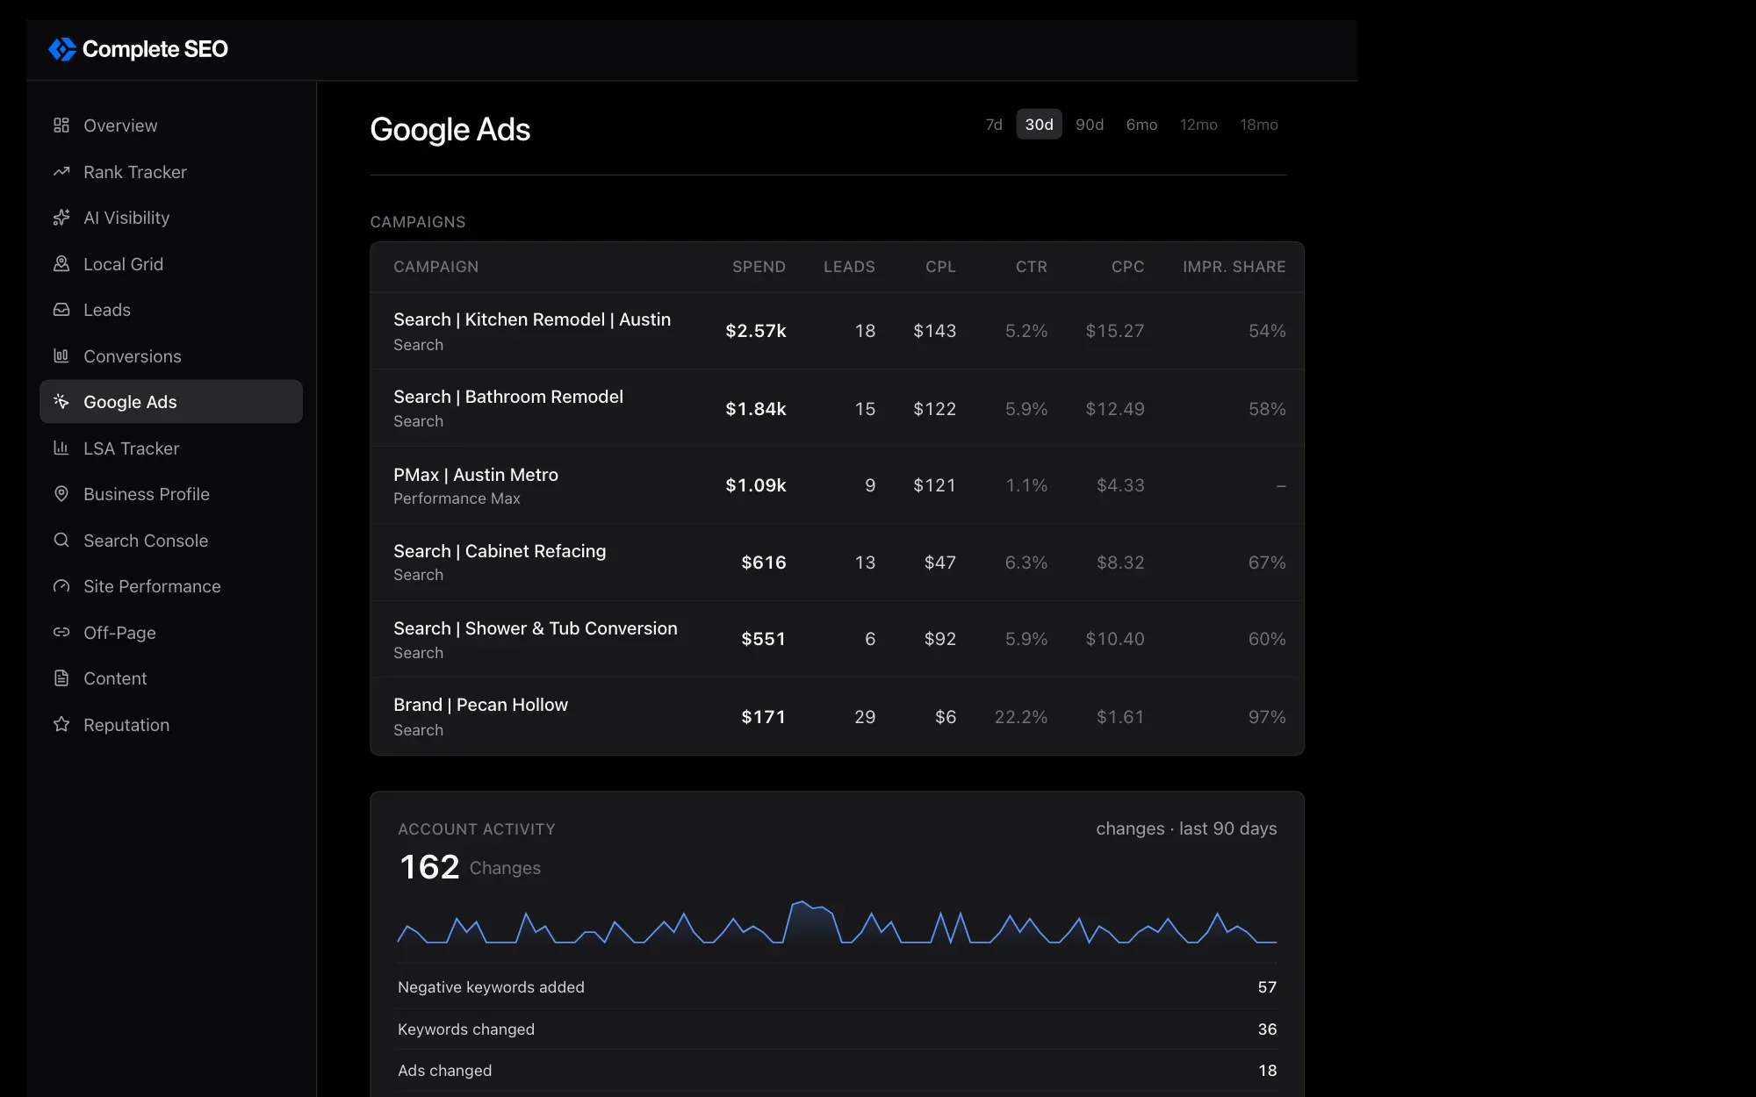The height and width of the screenshot is (1097, 1756).
Task: Switch to the 90d time range
Action: [x=1090, y=125]
